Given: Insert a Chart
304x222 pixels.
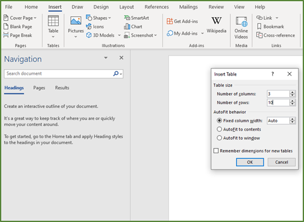Looking at the screenshot, I should coord(133,27).
